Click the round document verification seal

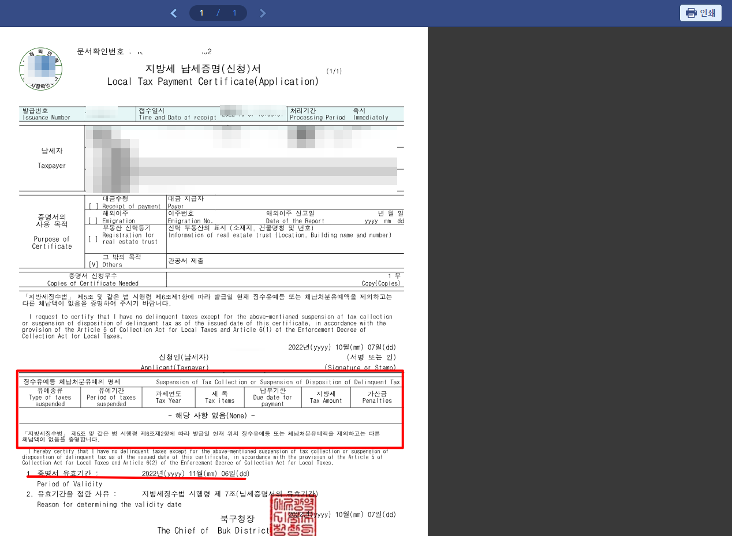pos(40,69)
